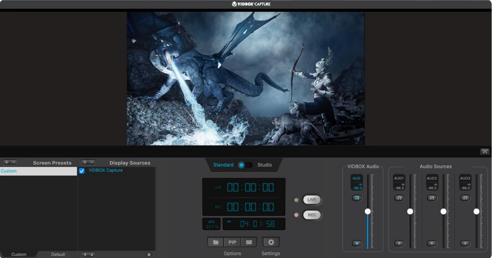Select VIDBOX Capture source name
This screenshot has width=492, height=258.
coord(106,170)
